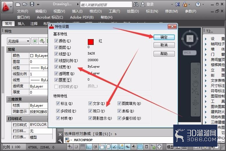Image resolution: width=226 pixels, height=151 pixels.
Task: Toggle transparency display in status bar
Action: pos(140,147)
